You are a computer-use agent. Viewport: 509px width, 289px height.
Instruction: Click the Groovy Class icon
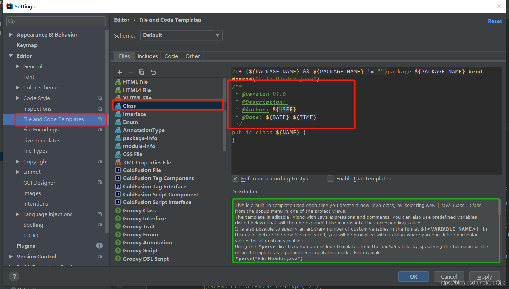118,211
